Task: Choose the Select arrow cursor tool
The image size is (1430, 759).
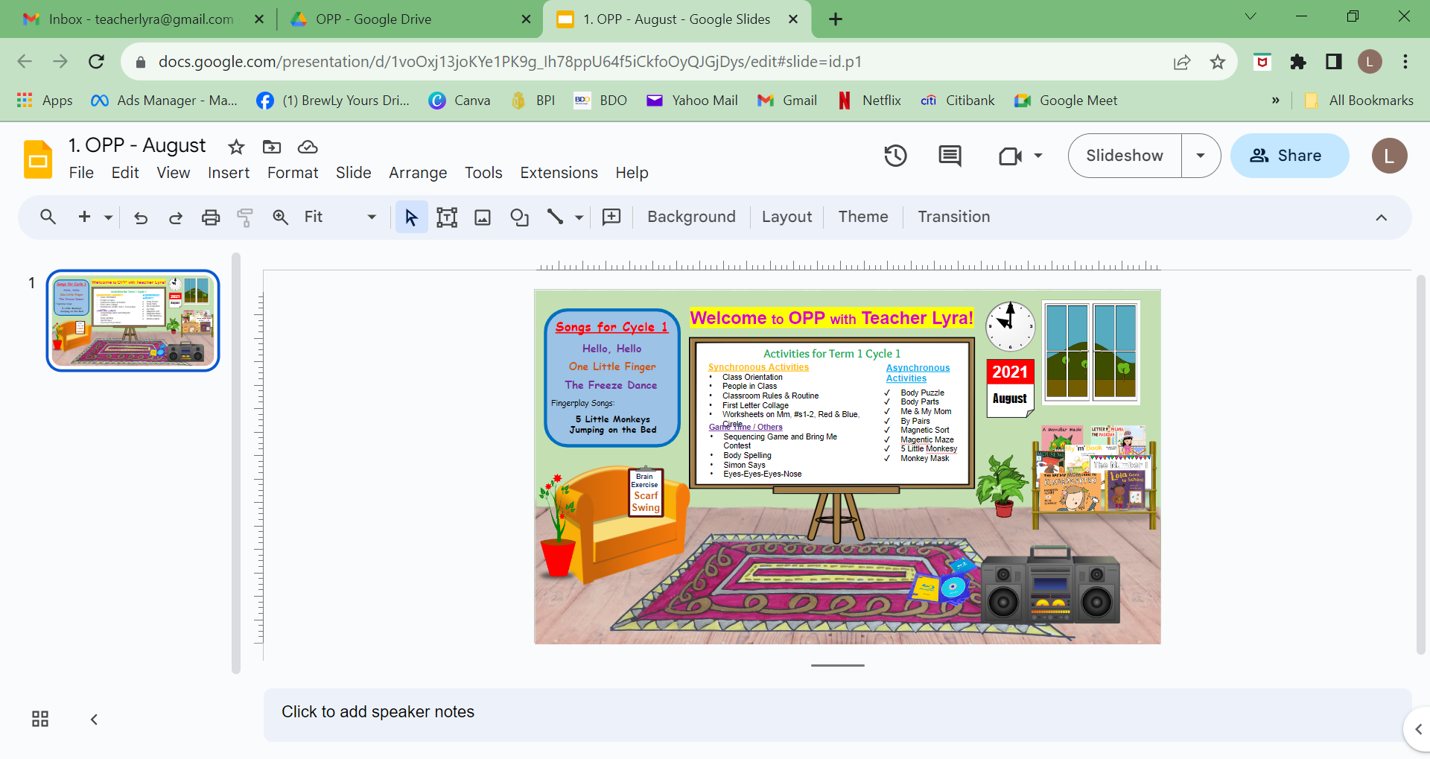Action: click(x=411, y=217)
